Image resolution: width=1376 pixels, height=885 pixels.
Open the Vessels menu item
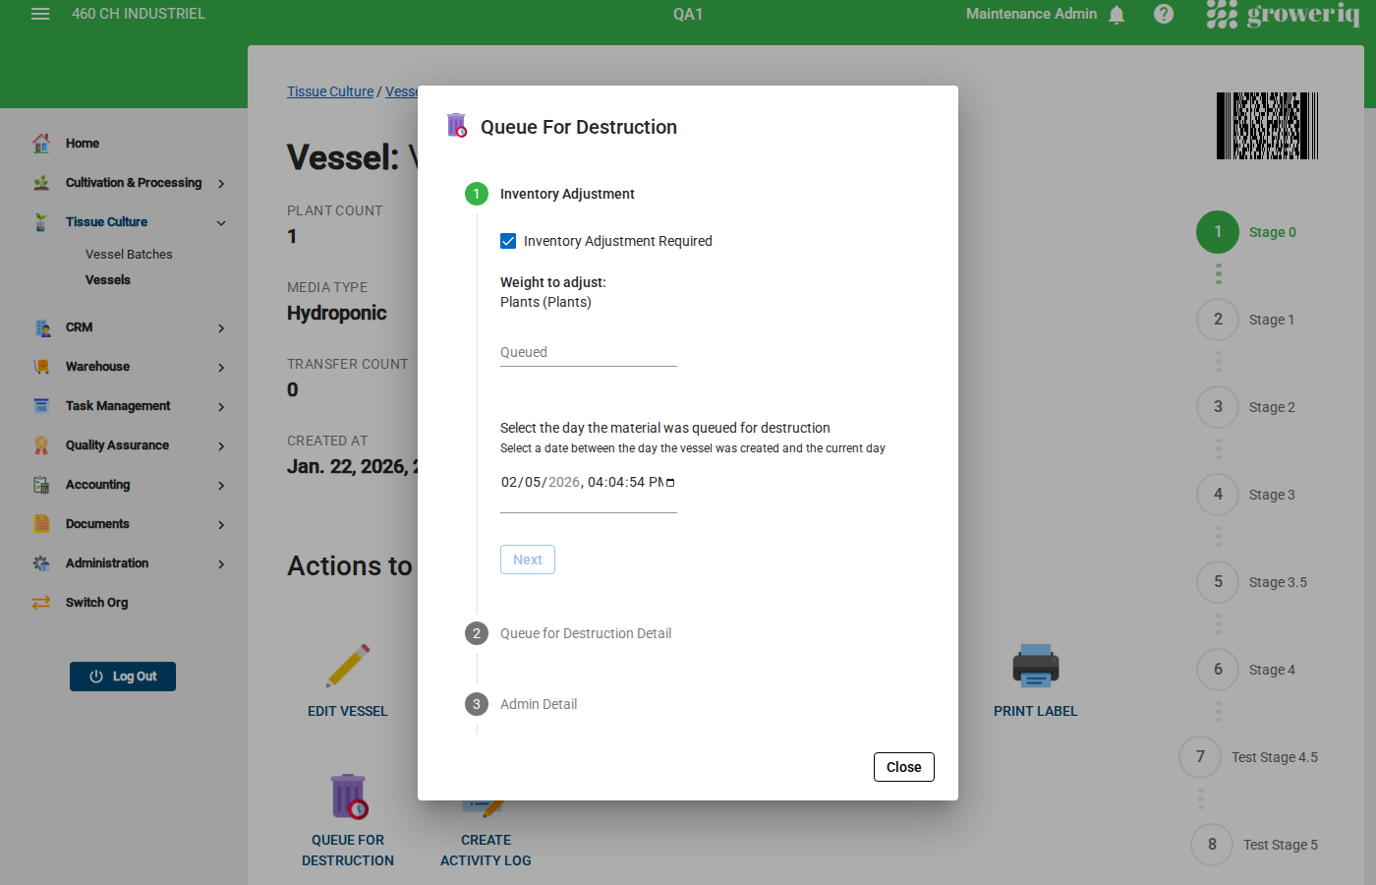(x=106, y=279)
